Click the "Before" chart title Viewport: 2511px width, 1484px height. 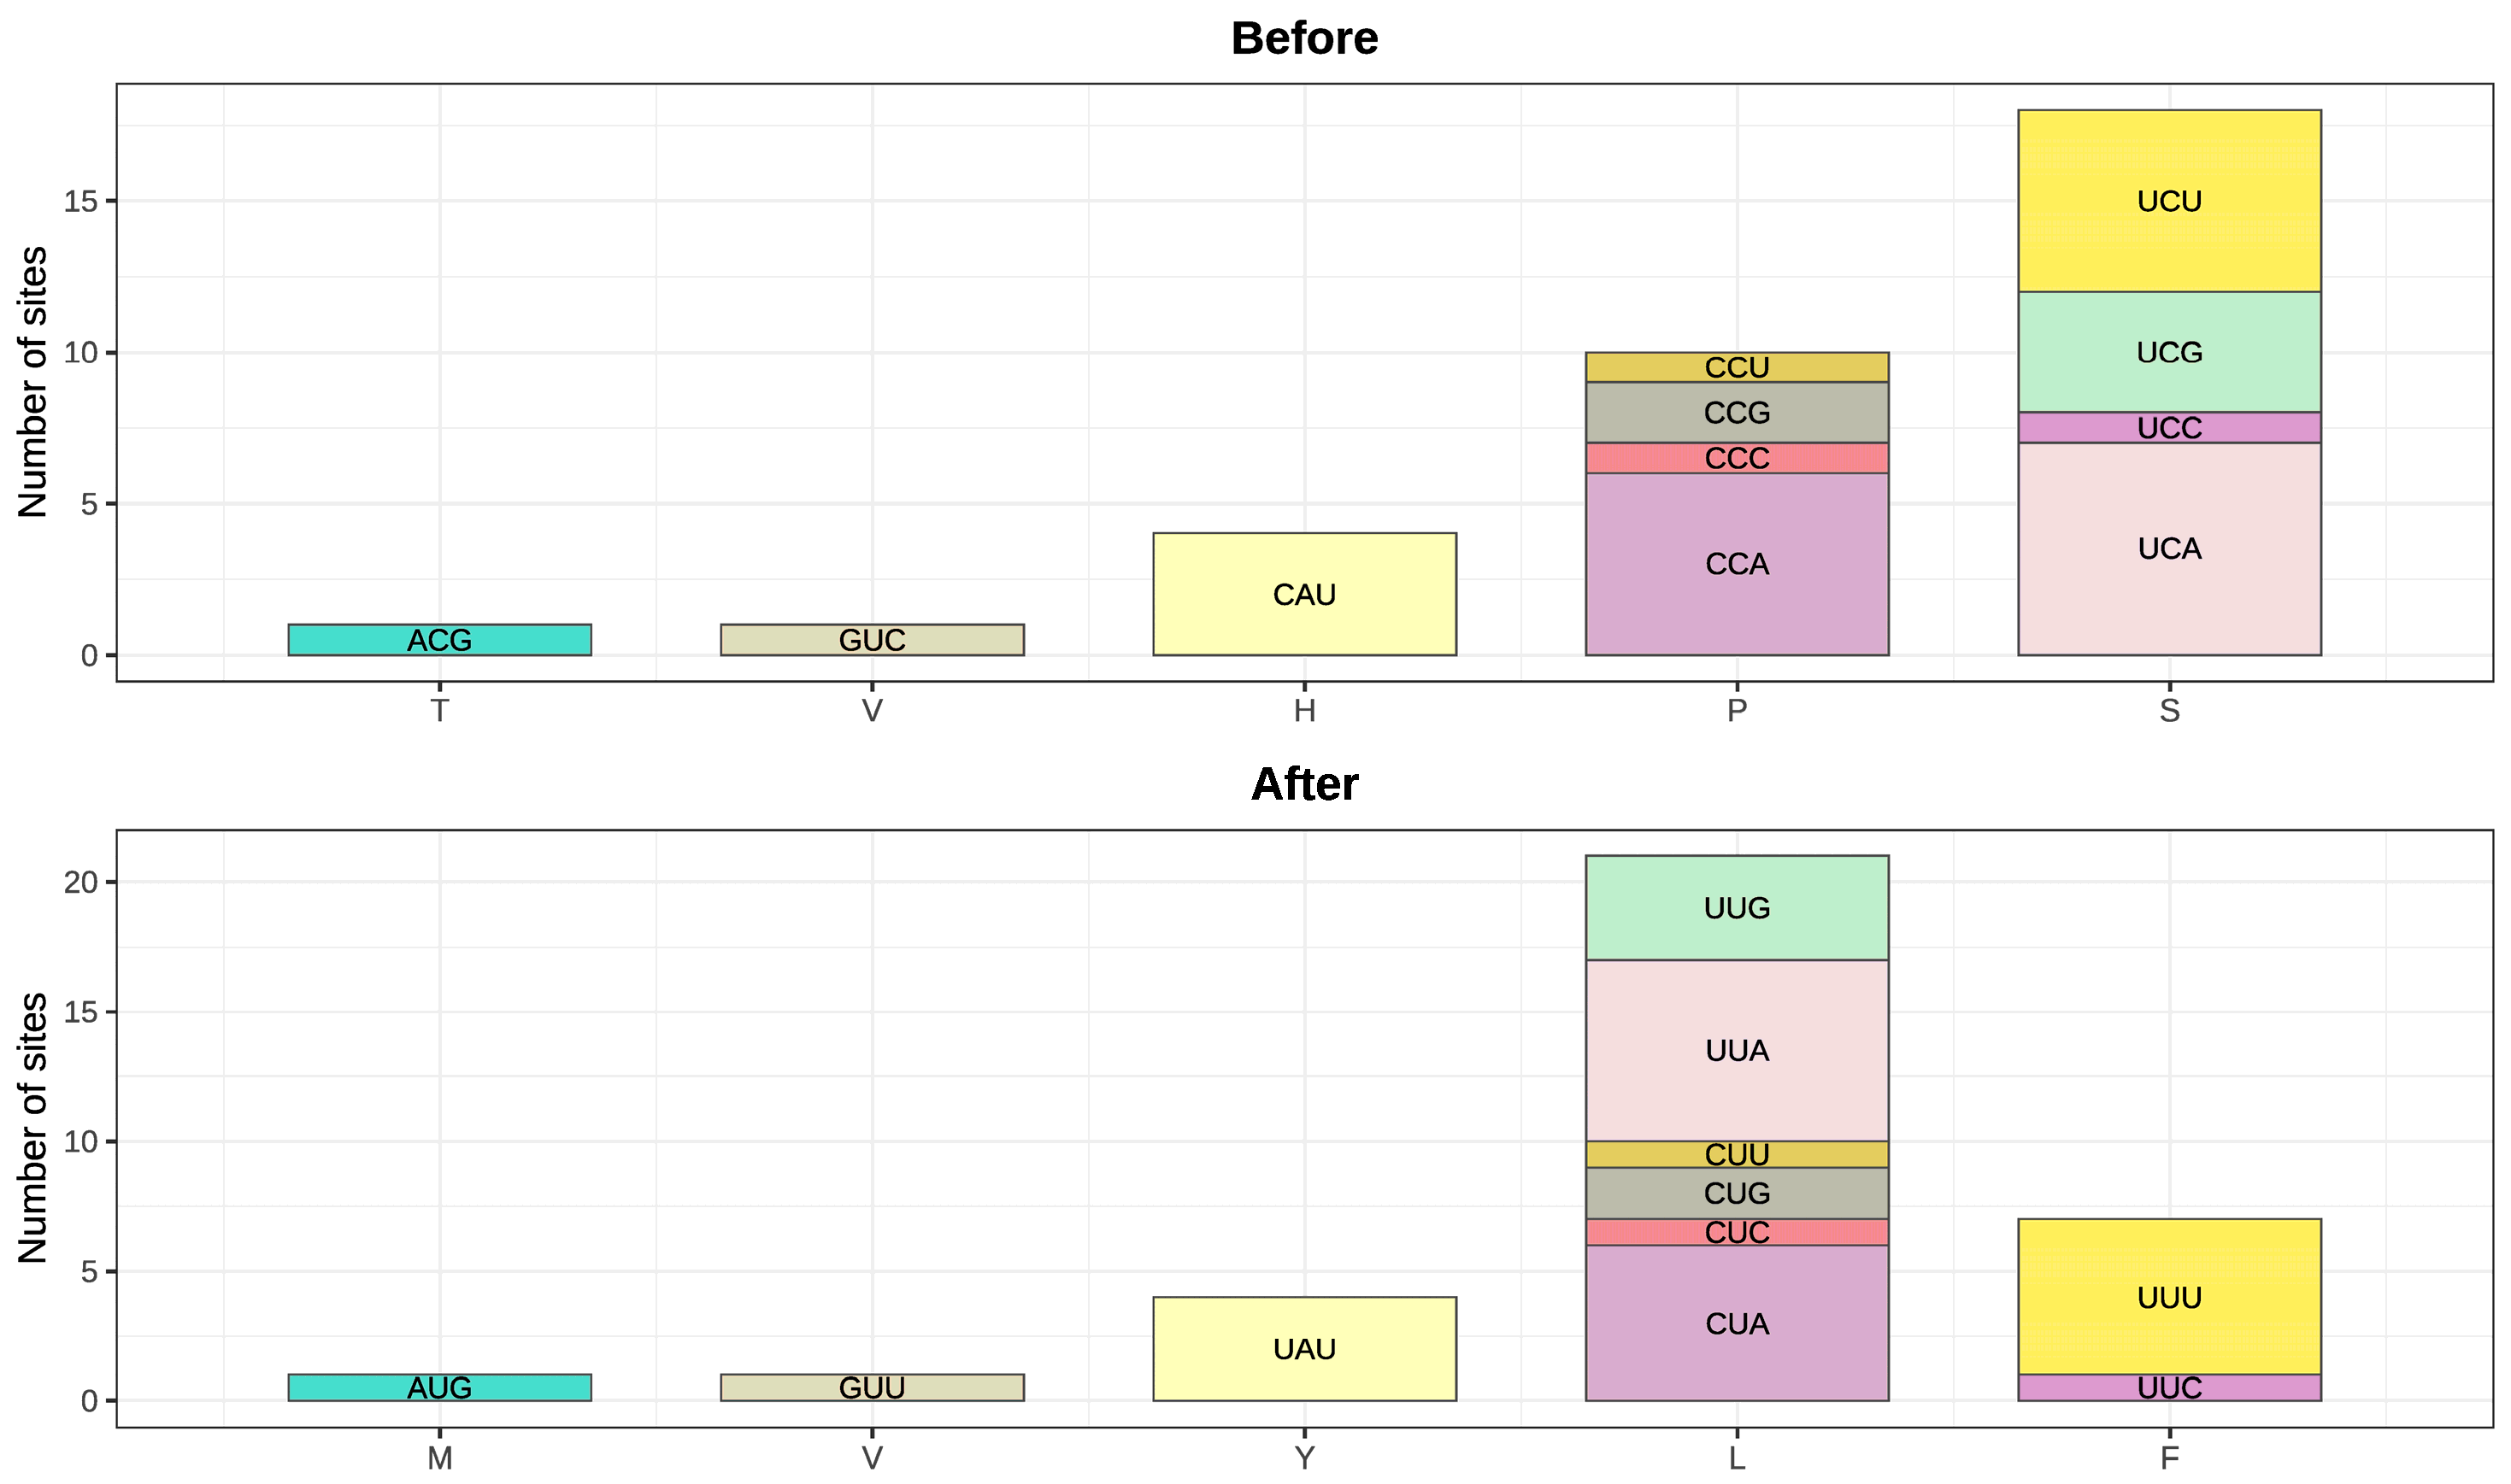coord(1303,39)
